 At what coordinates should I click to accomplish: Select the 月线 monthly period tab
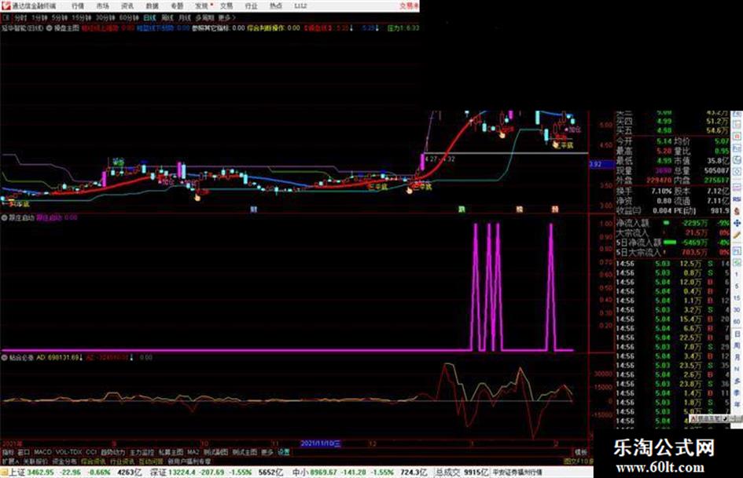[184, 17]
